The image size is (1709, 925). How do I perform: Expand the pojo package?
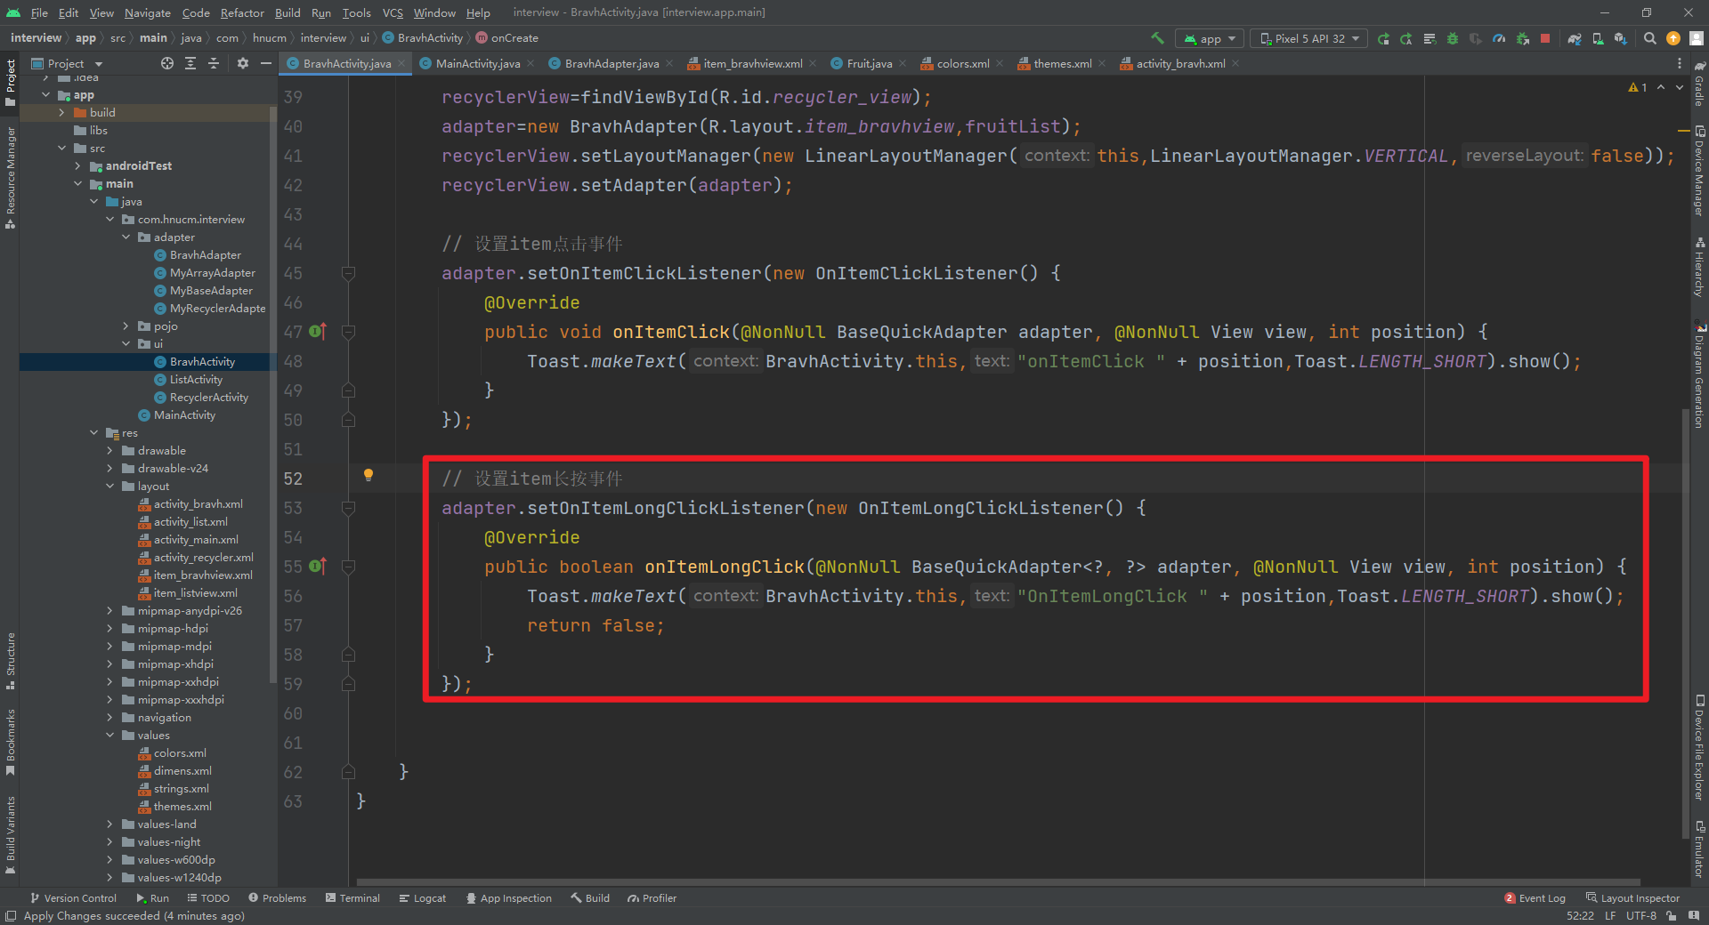click(x=126, y=326)
